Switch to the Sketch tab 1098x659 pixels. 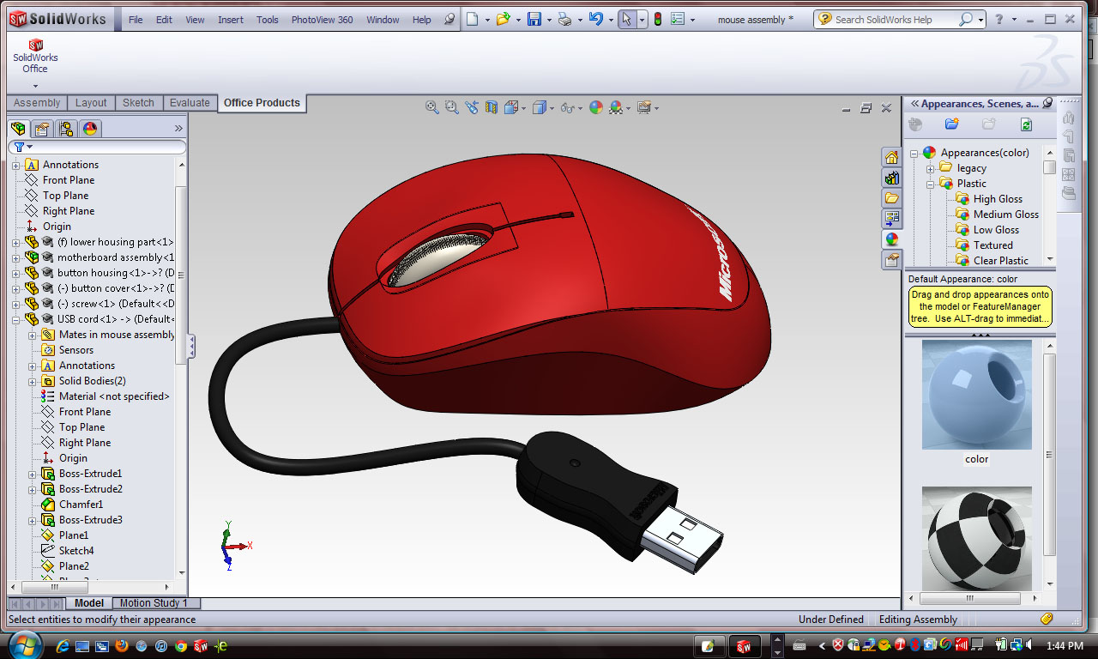pos(138,103)
